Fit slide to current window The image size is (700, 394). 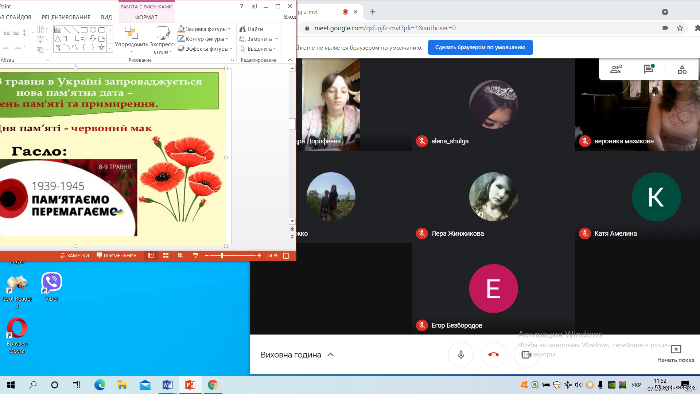coord(286,256)
